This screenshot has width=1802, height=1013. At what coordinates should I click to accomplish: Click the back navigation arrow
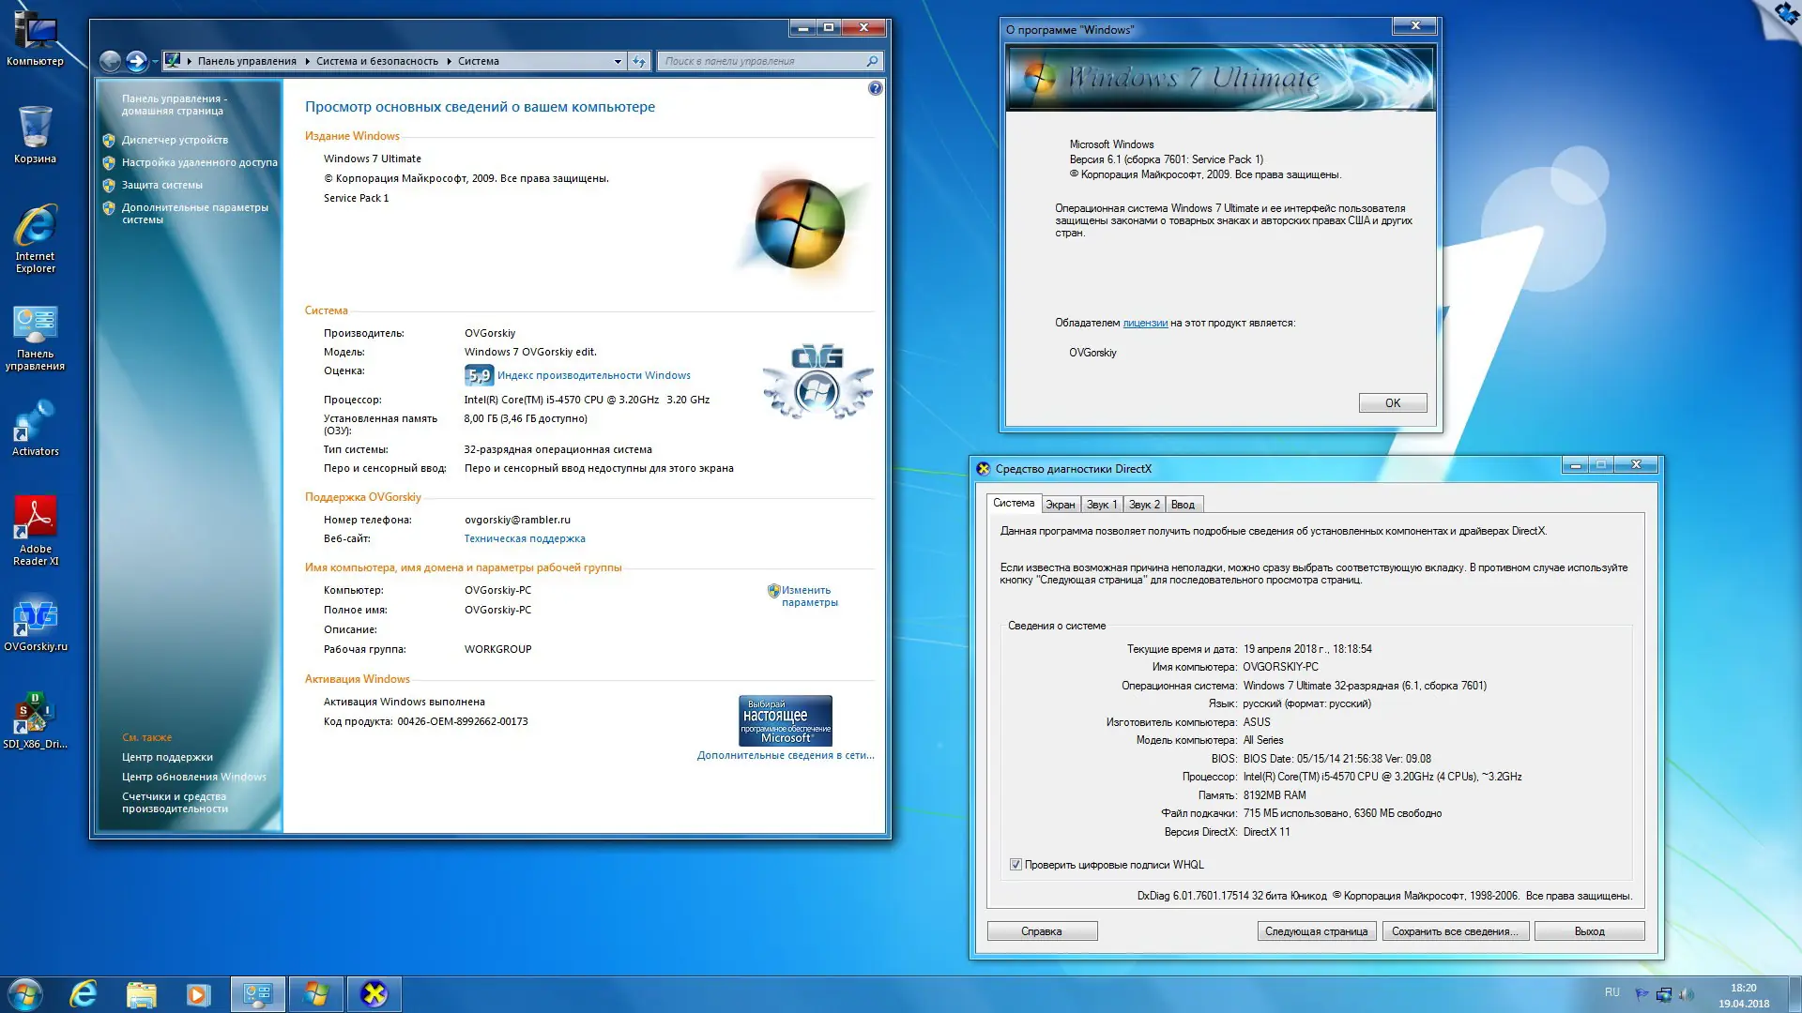110,62
